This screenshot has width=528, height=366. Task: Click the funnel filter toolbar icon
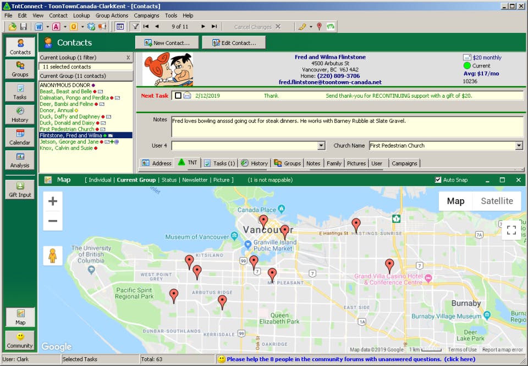point(135,26)
